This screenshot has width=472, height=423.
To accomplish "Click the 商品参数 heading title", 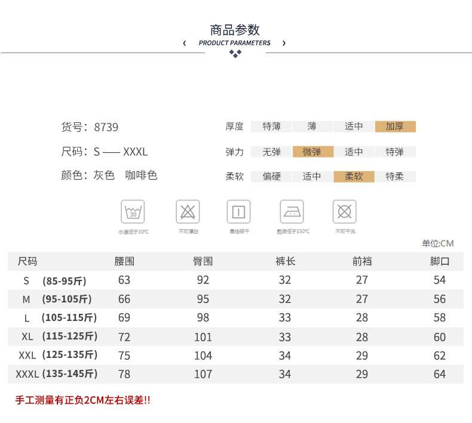I will [x=235, y=30].
